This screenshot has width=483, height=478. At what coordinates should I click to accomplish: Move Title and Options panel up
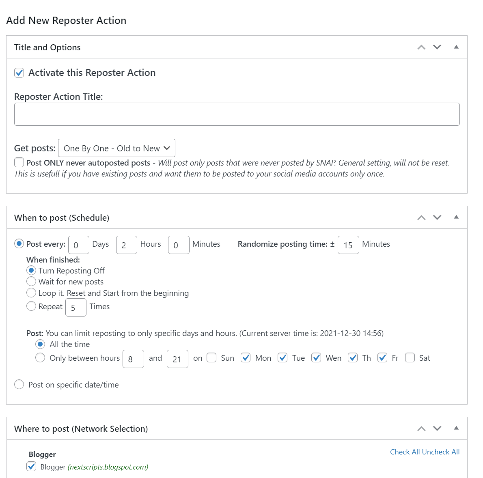coord(421,47)
